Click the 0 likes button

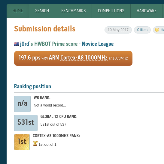click(x=142, y=30)
